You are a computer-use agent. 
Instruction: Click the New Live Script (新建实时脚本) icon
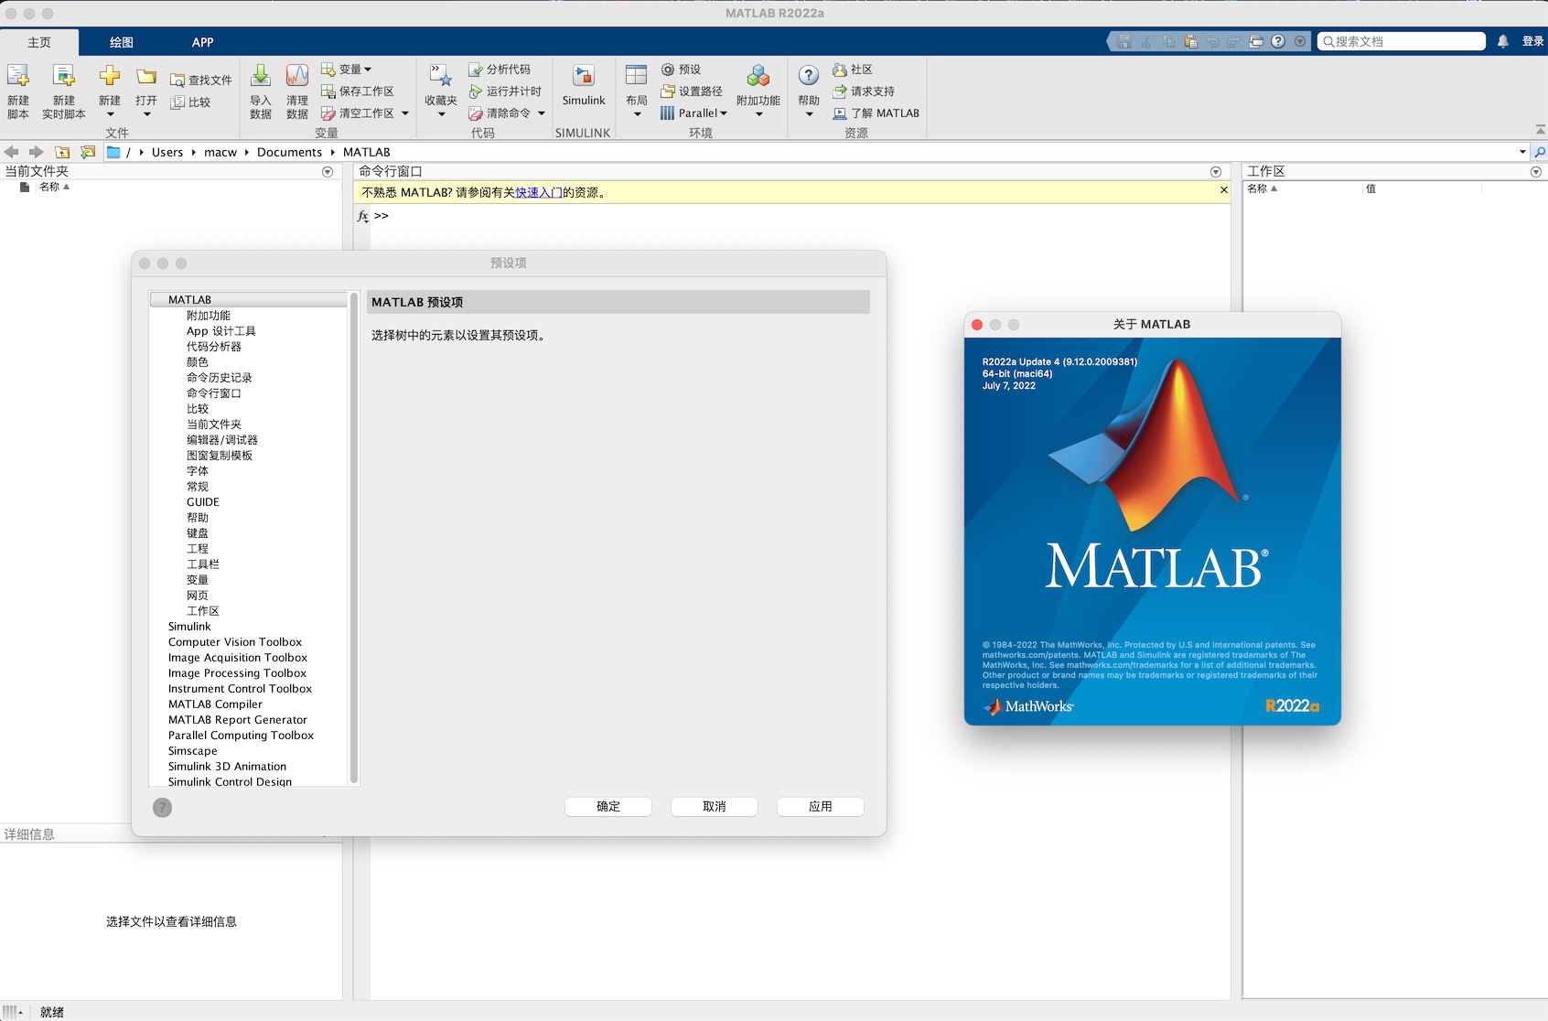click(63, 75)
